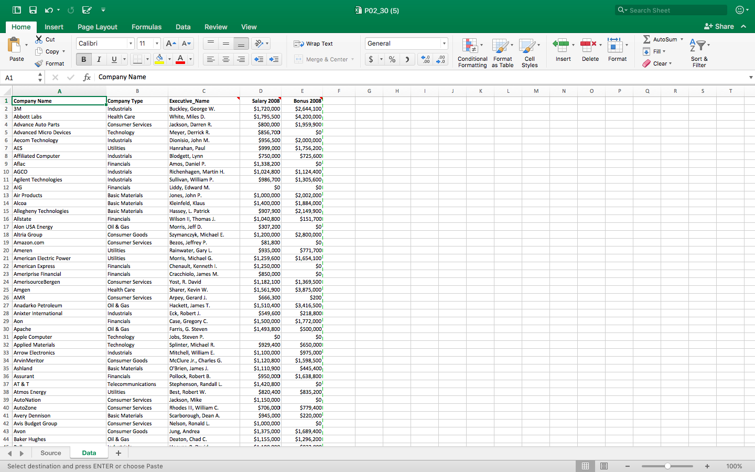Screen dimensions: 755x472
Task: Open the Calibri font name dropdown
Action: click(x=131, y=44)
